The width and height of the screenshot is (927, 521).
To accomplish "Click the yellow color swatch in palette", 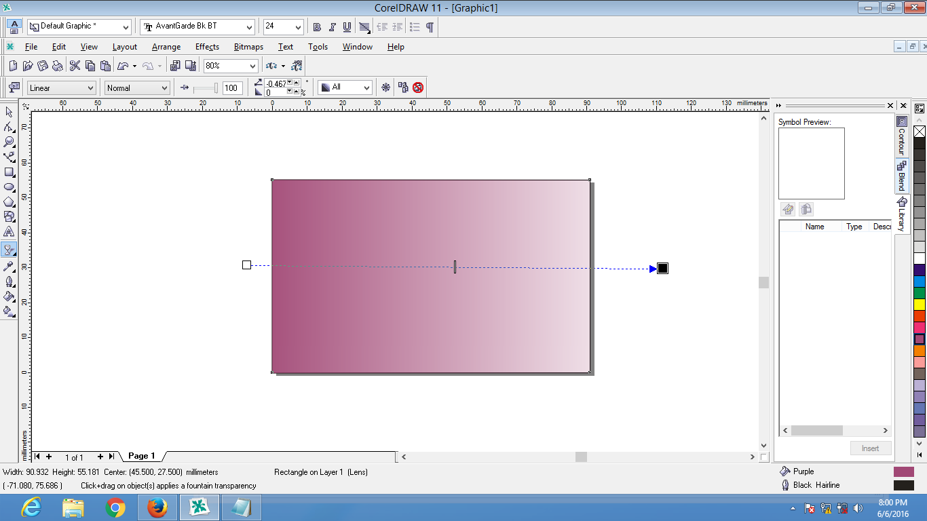I will point(920,305).
